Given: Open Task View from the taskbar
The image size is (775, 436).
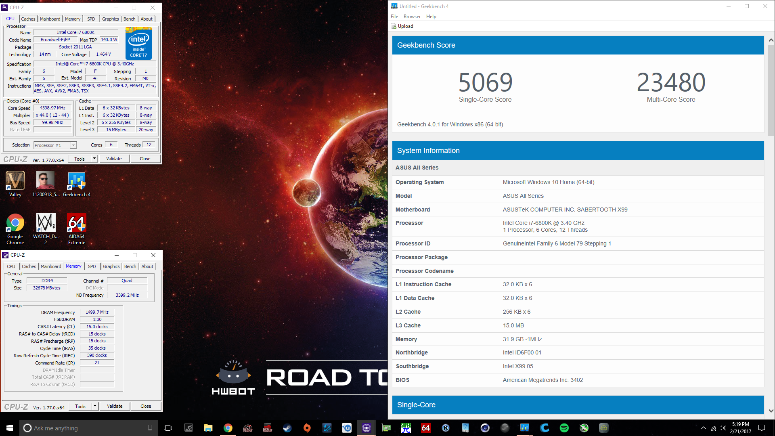Looking at the screenshot, I should click(x=168, y=428).
